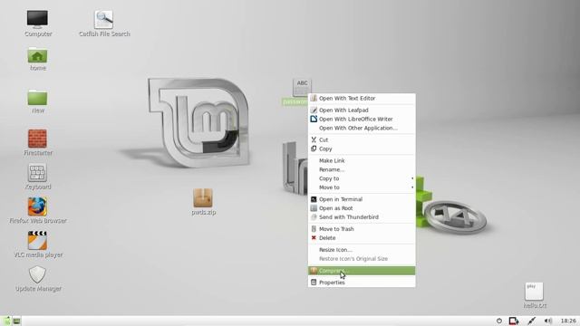Screen dimensions: 580x326
Task: Choose Open With Text Editor
Action: point(362,99)
